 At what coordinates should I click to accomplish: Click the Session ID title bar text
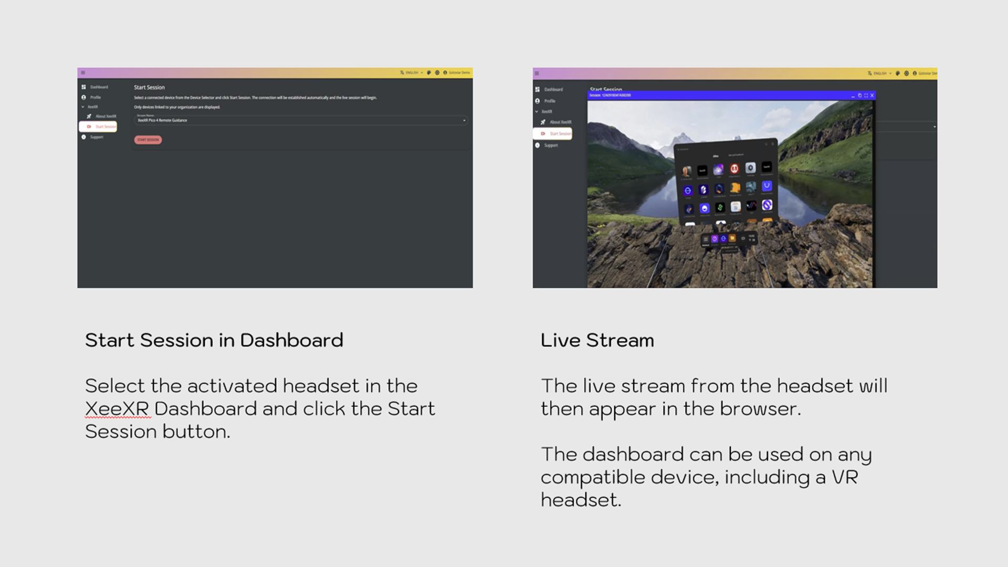tap(610, 96)
